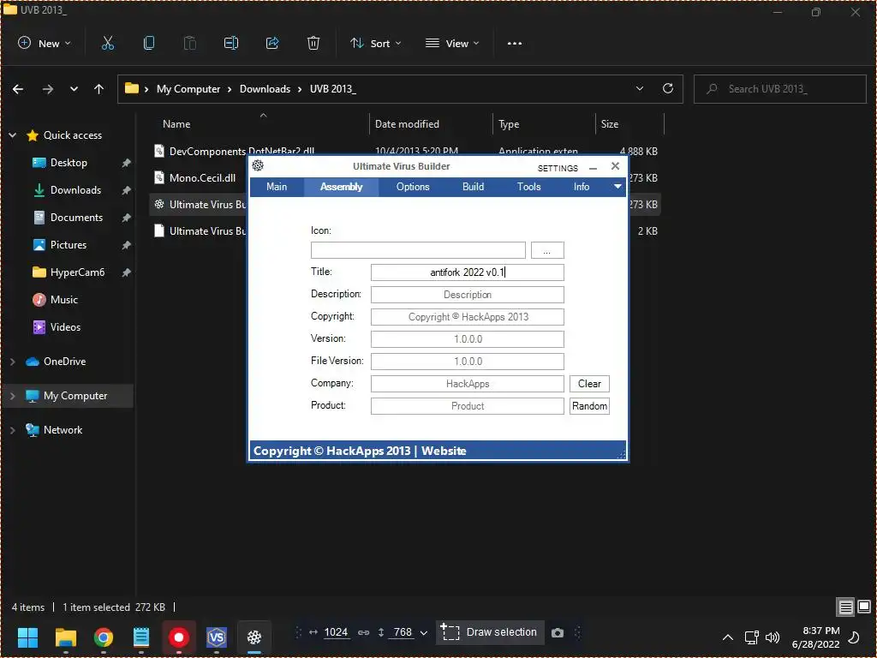Viewport: 877px width, 658px height.
Task: Open the Website link in footer
Action: pyautogui.click(x=444, y=451)
